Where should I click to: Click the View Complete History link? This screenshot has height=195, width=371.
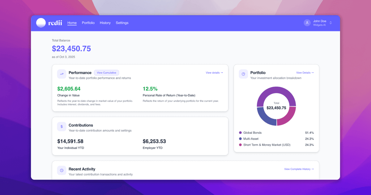point(299,169)
